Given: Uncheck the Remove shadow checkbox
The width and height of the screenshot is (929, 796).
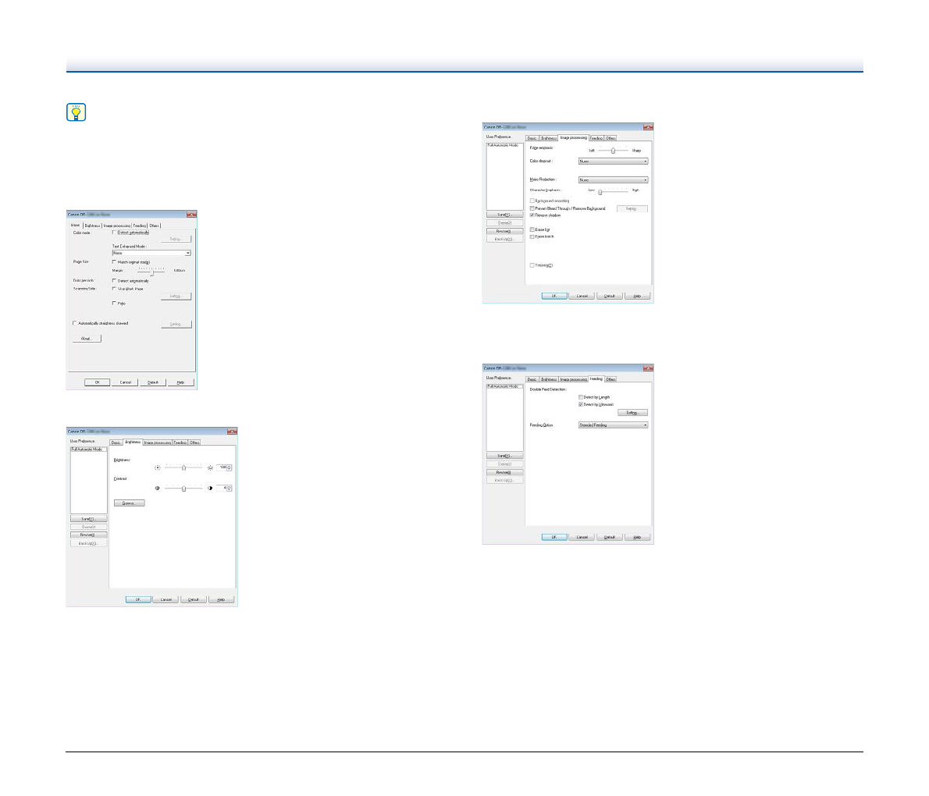Looking at the screenshot, I should tap(532, 215).
